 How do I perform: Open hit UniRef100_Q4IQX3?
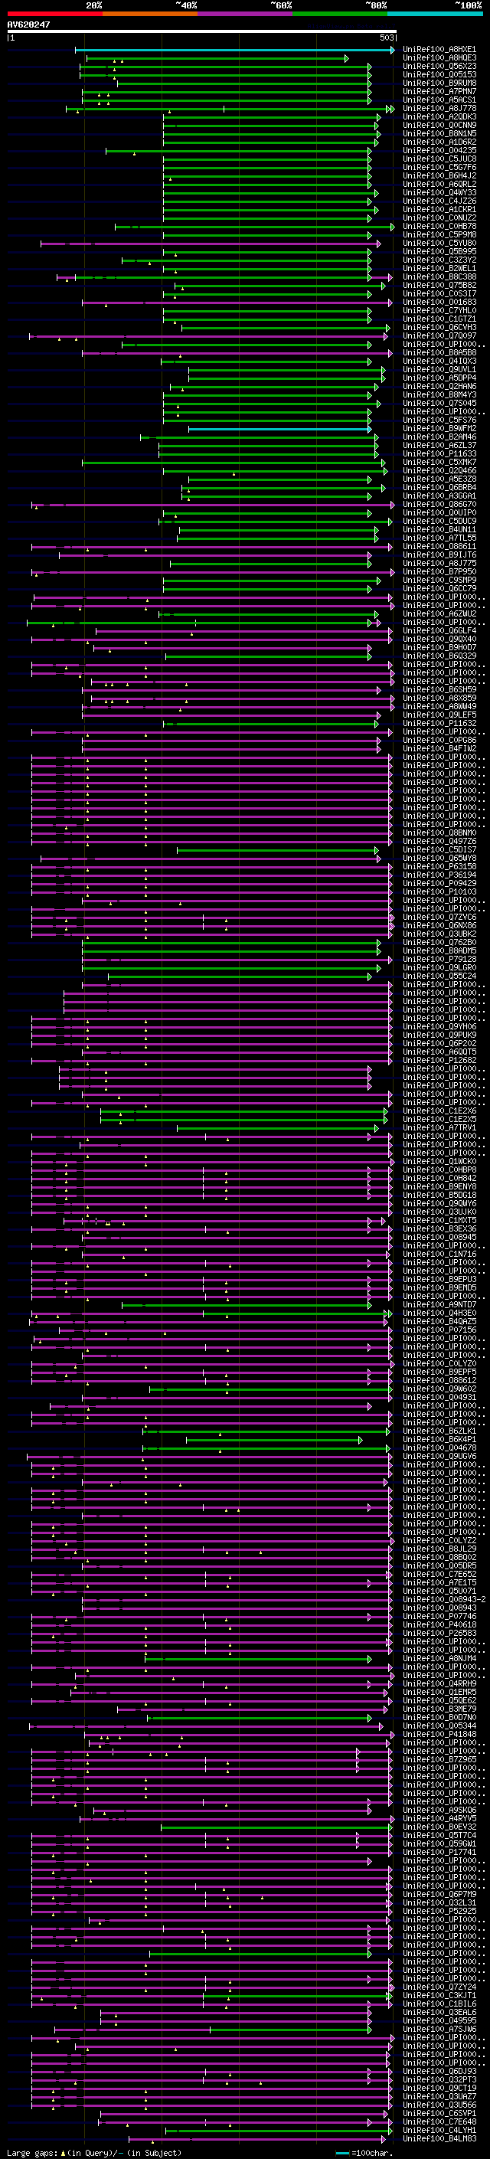(x=439, y=361)
